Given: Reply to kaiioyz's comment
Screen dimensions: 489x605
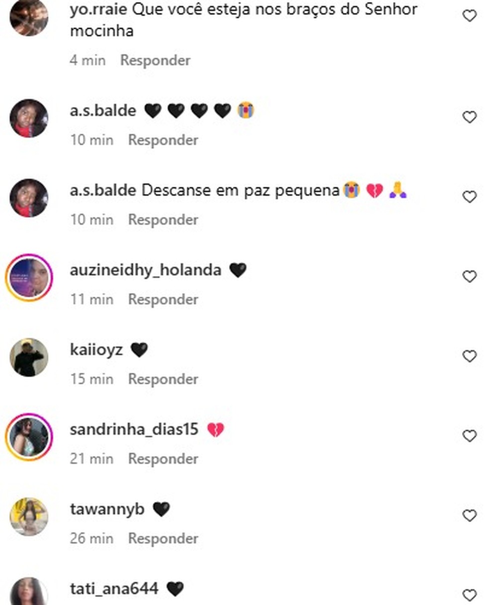Looking at the screenshot, I should coord(163,379).
